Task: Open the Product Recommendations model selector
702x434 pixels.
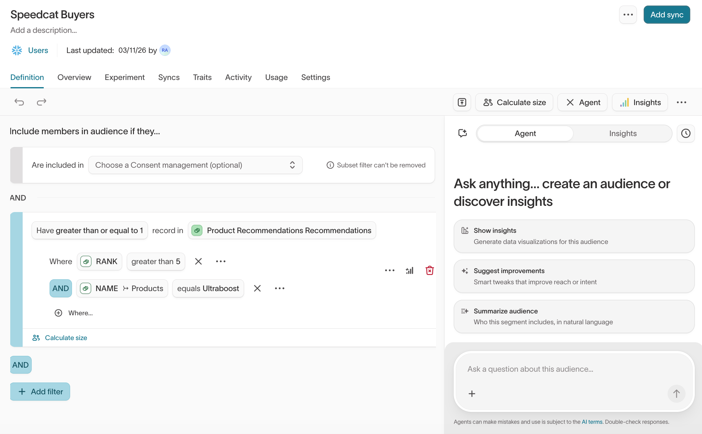Action: click(282, 230)
